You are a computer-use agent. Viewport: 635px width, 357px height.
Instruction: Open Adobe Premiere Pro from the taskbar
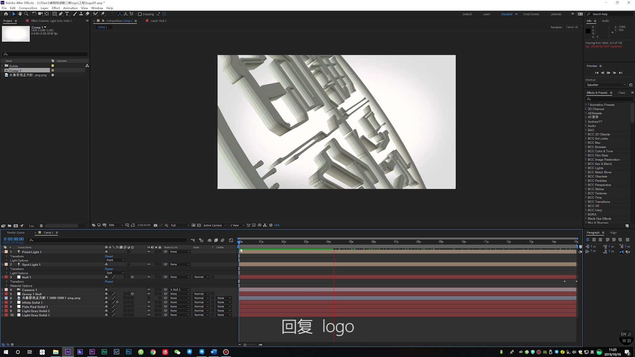pos(92,352)
